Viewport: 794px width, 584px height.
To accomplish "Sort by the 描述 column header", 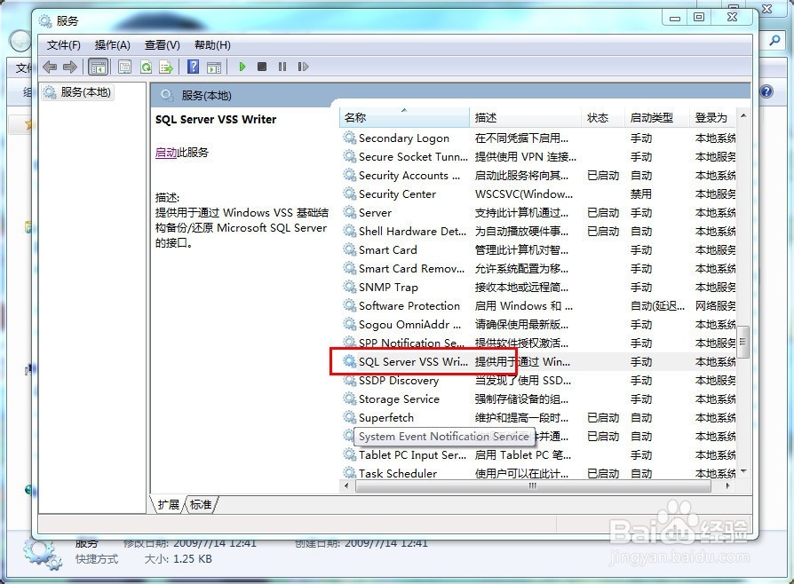I will click(x=525, y=117).
